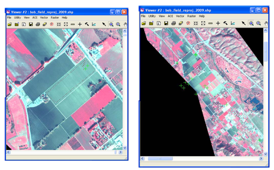Click the left arrow of left viewer's horizontal scrollbar
Screen dimensions: 274x170
pyautogui.click(x=8, y=152)
